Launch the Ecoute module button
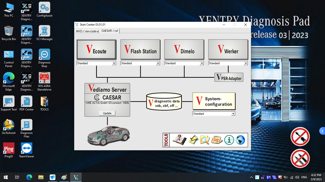 click(x=96, y=50)
